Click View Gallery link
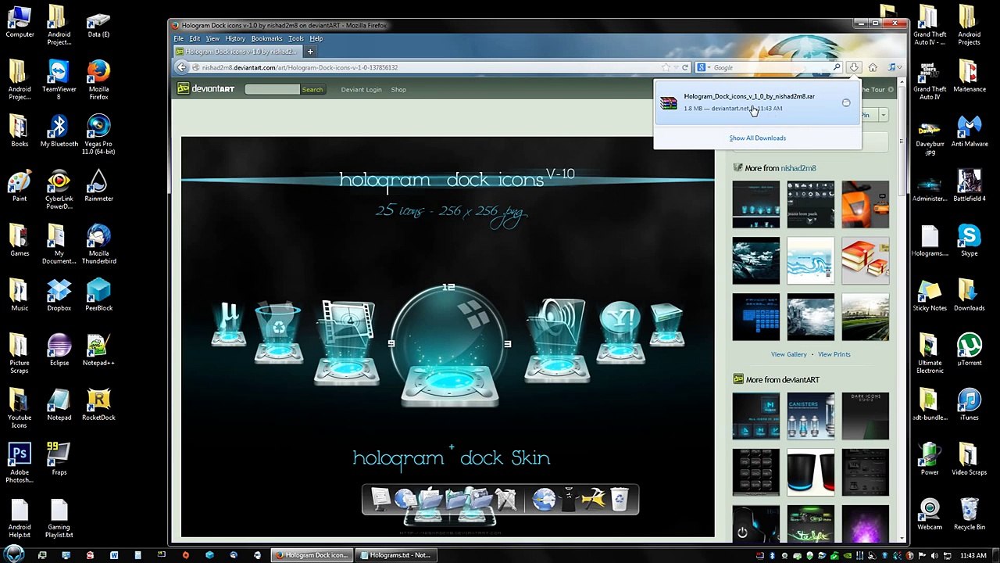This screenshot has width=1000, height=563. pos(789,354)
